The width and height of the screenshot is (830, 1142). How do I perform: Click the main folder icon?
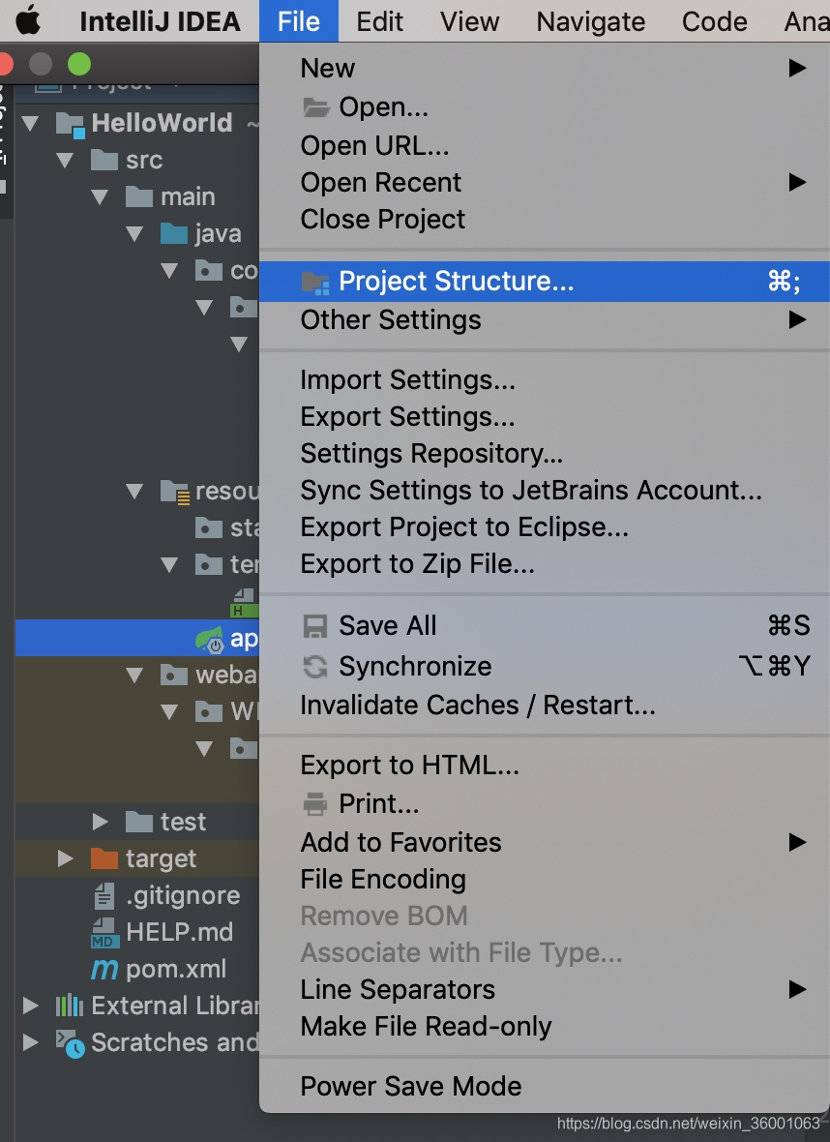pyautogui.click(x=139, y=196)
